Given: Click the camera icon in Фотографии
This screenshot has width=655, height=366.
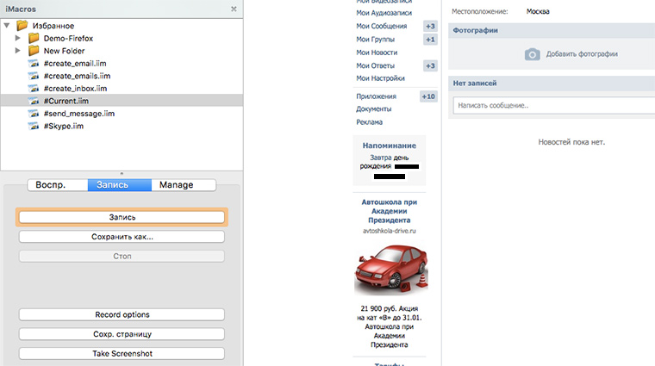Looking at the screenshot, I should click(x=533, y=54).
